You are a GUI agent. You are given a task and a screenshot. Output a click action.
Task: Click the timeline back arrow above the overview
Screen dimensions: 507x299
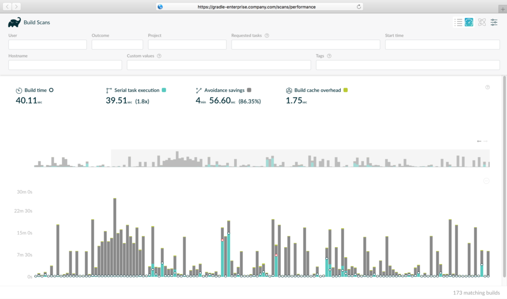click(x=479, y=141)
